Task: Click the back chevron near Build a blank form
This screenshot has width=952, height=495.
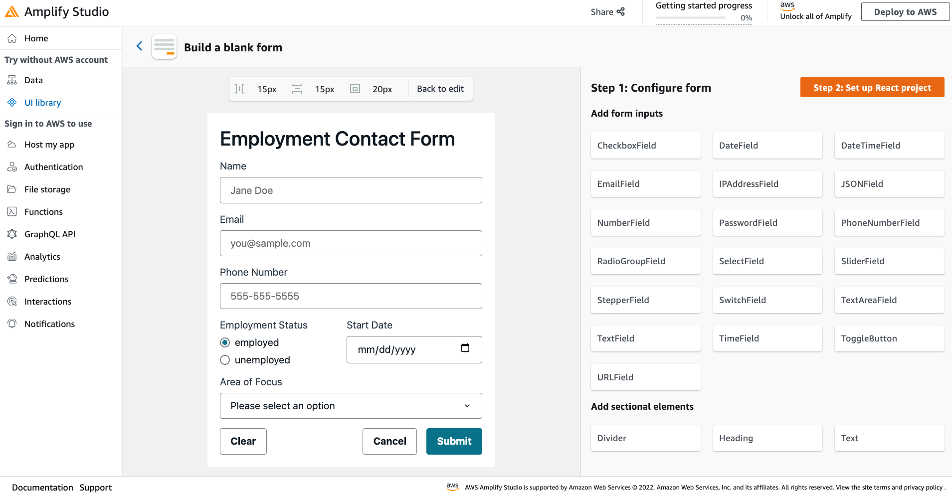Action: coord(140,46)
